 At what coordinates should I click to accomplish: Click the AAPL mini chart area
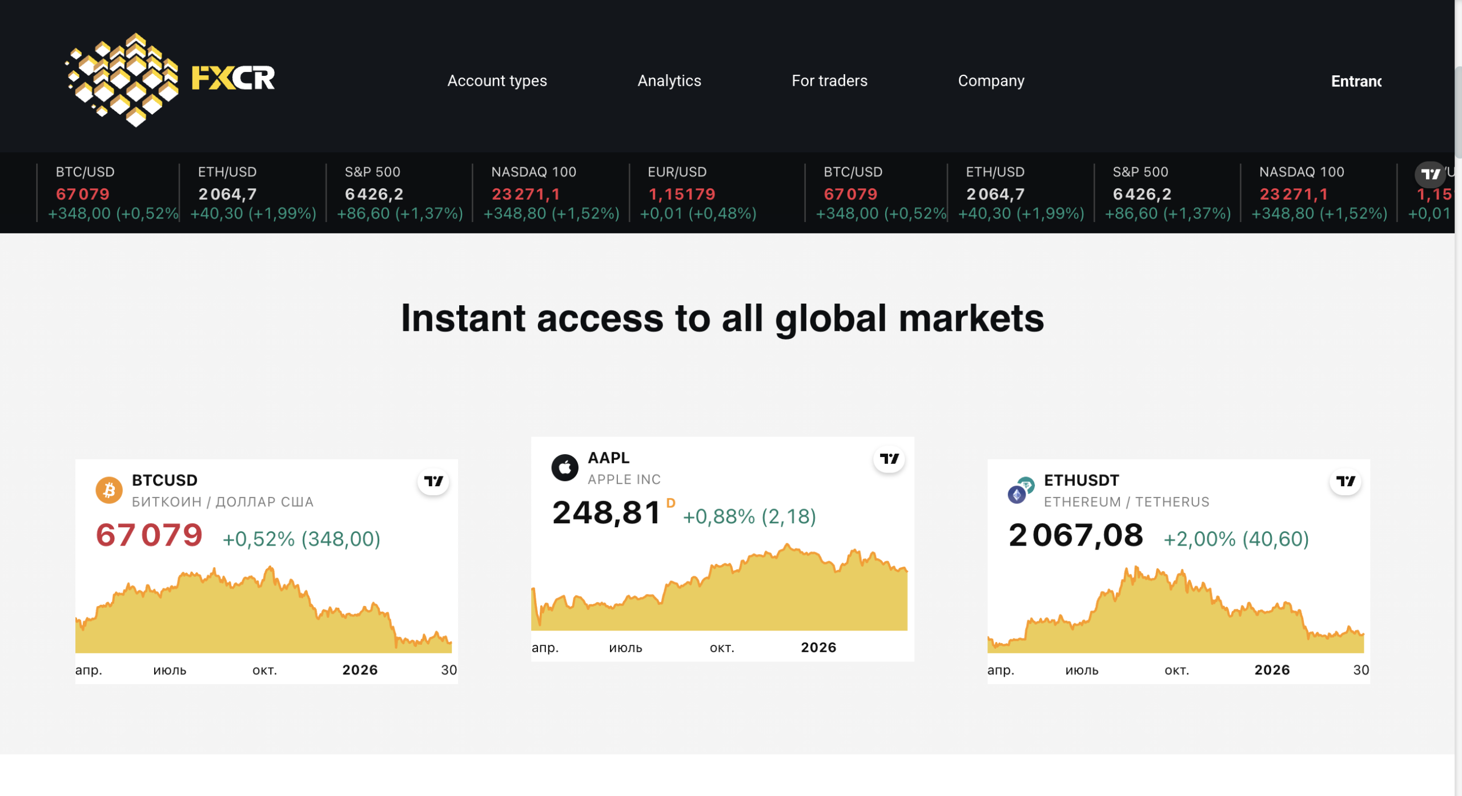pyautogui.click(x=720, y=587)
